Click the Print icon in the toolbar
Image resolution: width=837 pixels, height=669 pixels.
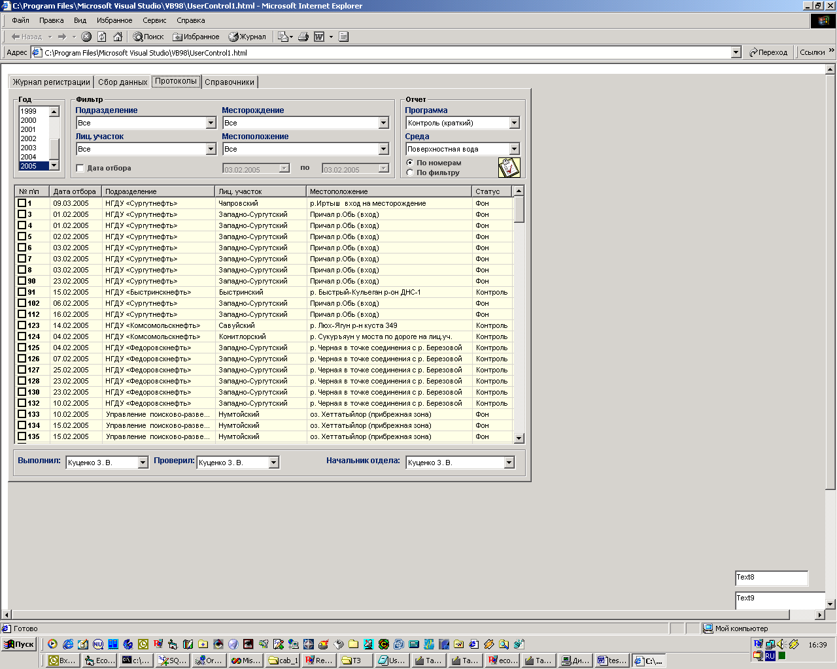(303, 37)
